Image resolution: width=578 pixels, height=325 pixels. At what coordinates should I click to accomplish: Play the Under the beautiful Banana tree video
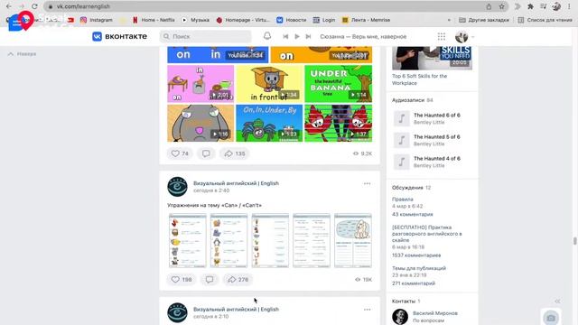(x=339, y=84)
